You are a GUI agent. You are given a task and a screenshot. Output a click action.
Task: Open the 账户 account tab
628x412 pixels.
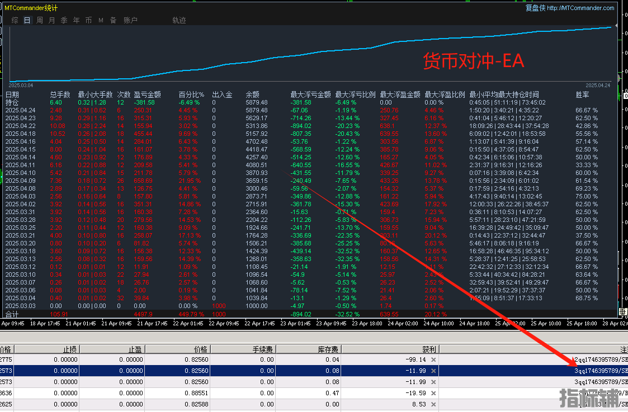coord(130,20)
